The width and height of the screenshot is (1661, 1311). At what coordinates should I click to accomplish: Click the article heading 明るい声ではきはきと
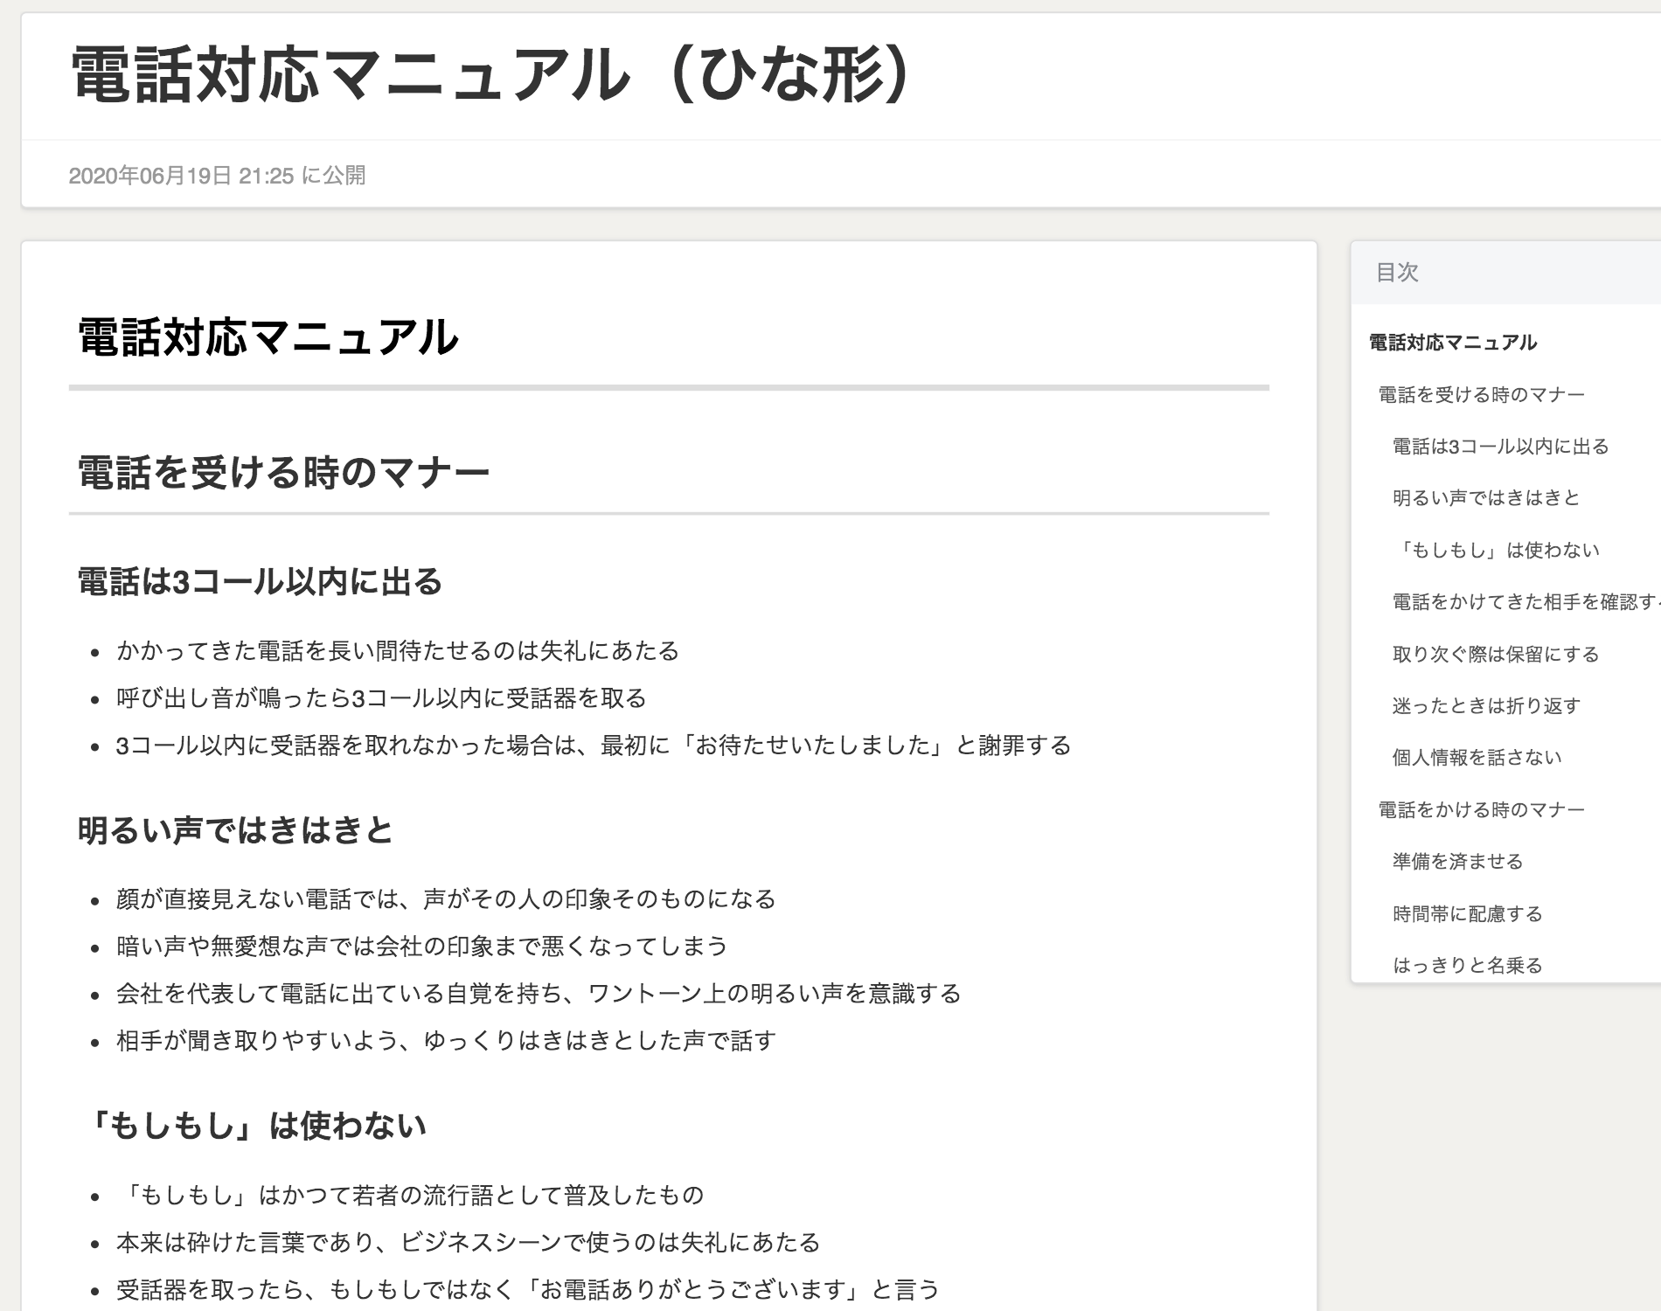tap(235, 829)
